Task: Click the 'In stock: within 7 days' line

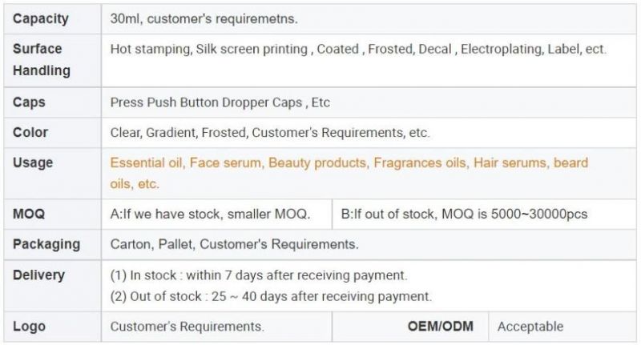Action: 258,275
